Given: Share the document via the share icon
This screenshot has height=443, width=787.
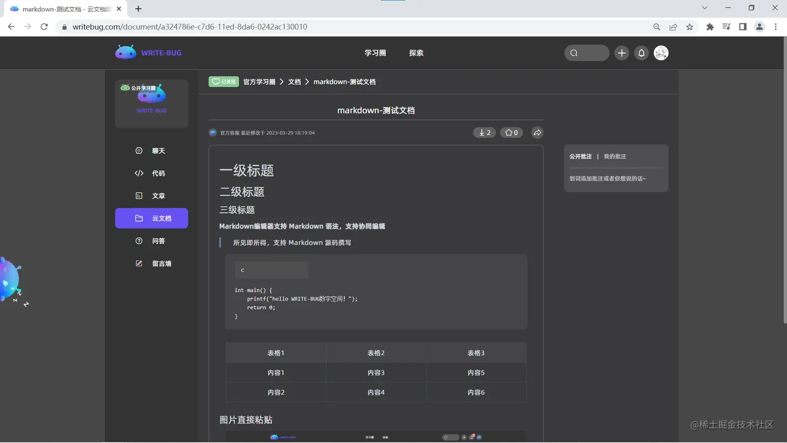Looking at the screenshot, I should click(x=537, y=132).
